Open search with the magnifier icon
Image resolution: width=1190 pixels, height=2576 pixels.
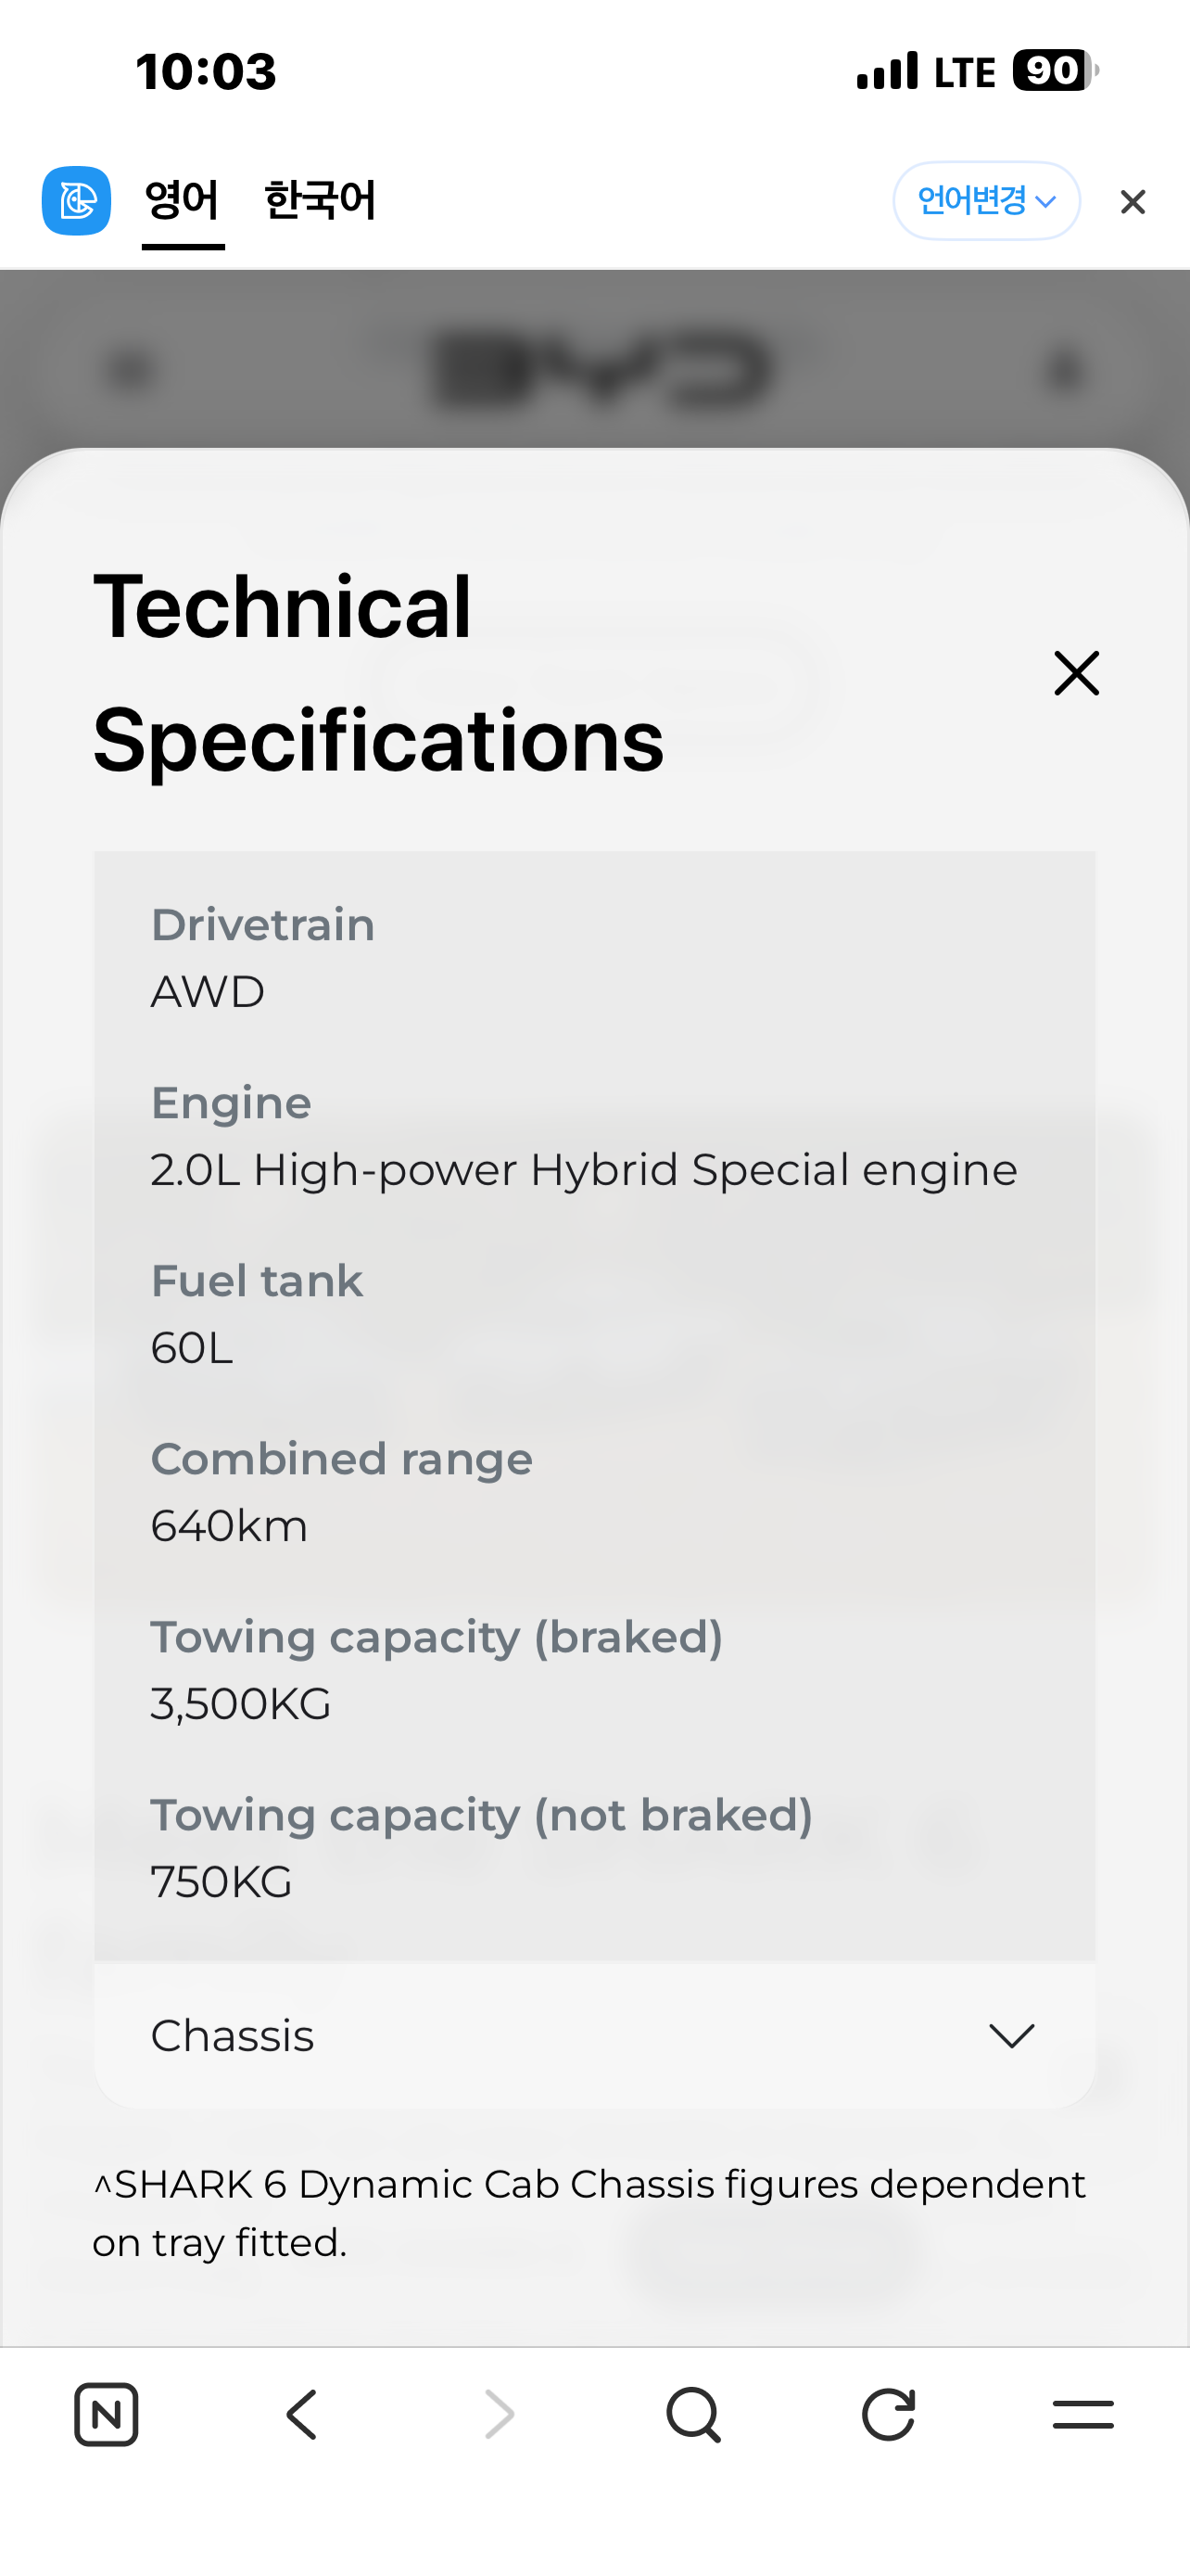693,2415
